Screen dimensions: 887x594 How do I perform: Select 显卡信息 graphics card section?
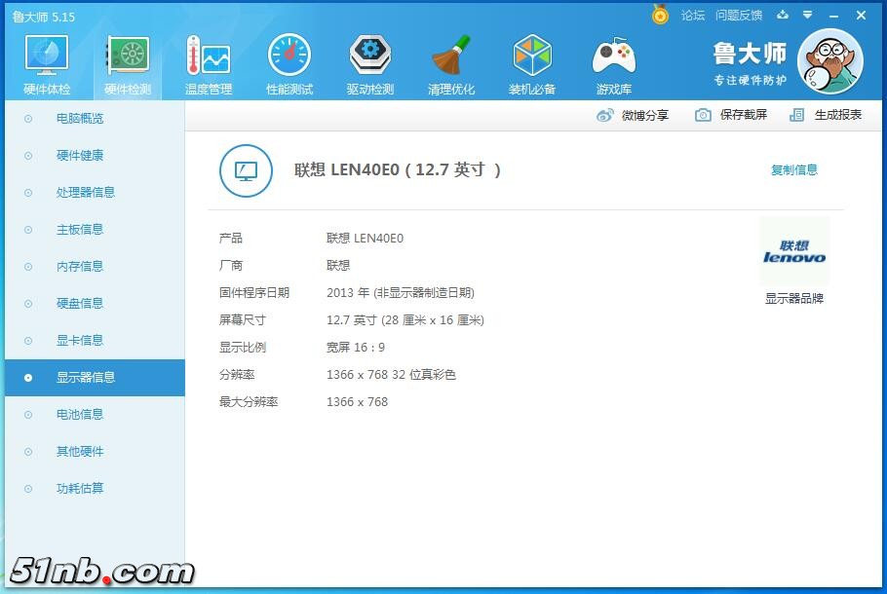[x=80, y=341]
